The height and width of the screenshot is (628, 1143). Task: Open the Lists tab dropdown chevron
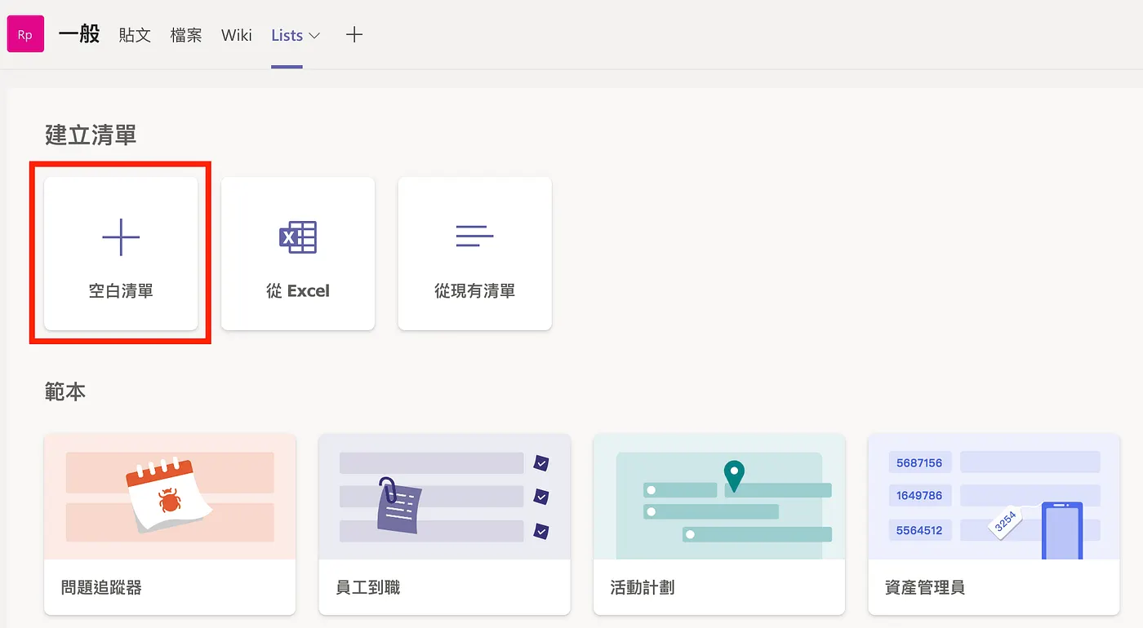tap(314, 36)
